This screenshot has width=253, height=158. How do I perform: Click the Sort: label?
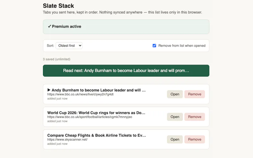(x=50, y=46)
